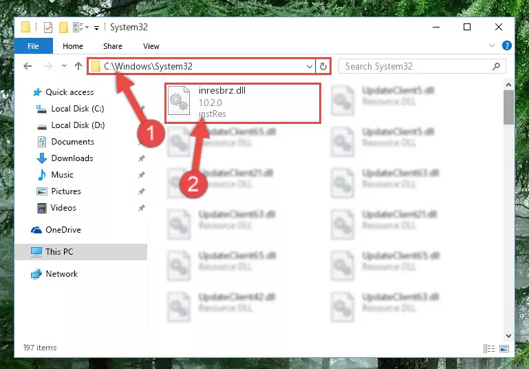Click the Pictures landscape icon
The height and width of the screenshot is (369, 529).
pyautogui.click(x=42, y=191)
